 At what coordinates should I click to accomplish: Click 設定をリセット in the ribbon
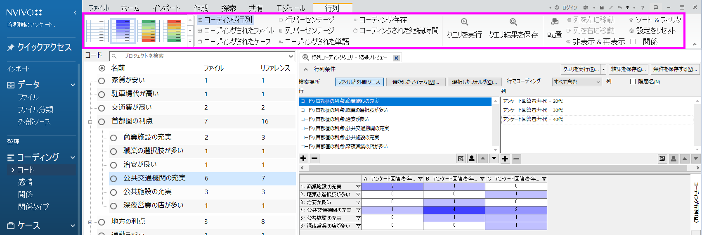pyautogui.click(x=652, y=31)
